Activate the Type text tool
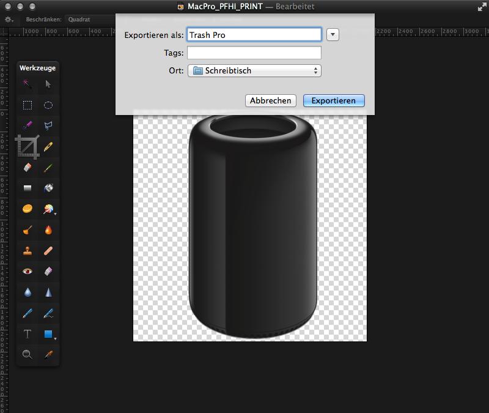 pyautogui.click(x=28, y=334)
